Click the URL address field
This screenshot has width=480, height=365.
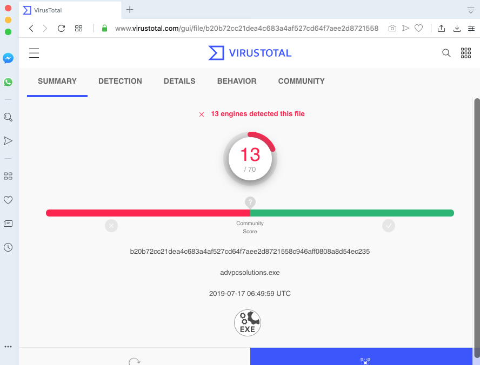[246, 29]
